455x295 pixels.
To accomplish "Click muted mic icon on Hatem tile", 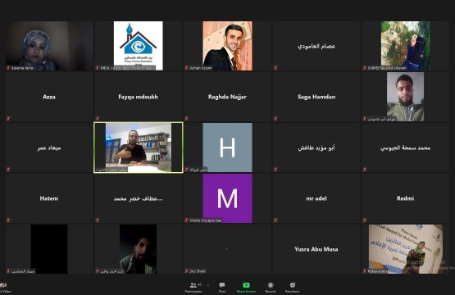I will point(8,220).
